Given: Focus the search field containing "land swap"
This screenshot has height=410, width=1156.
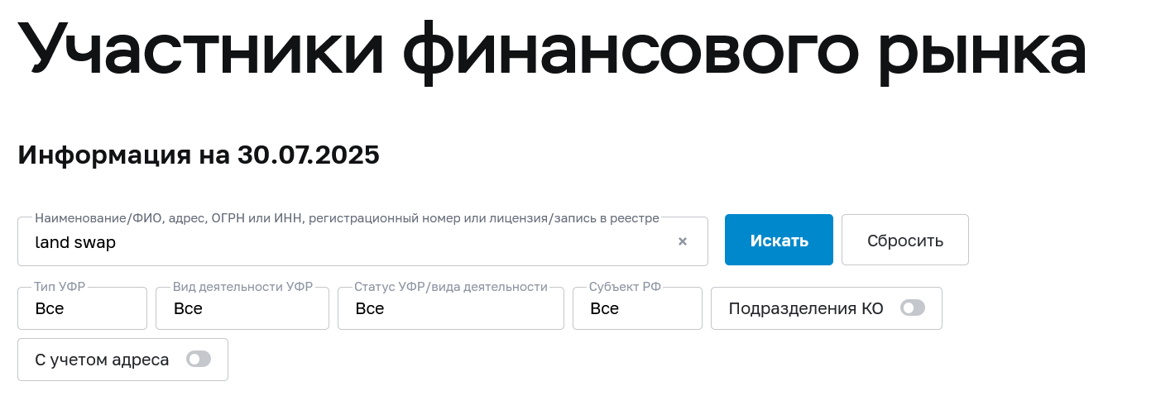Looking at the screenshot, I should click(348, 242).
